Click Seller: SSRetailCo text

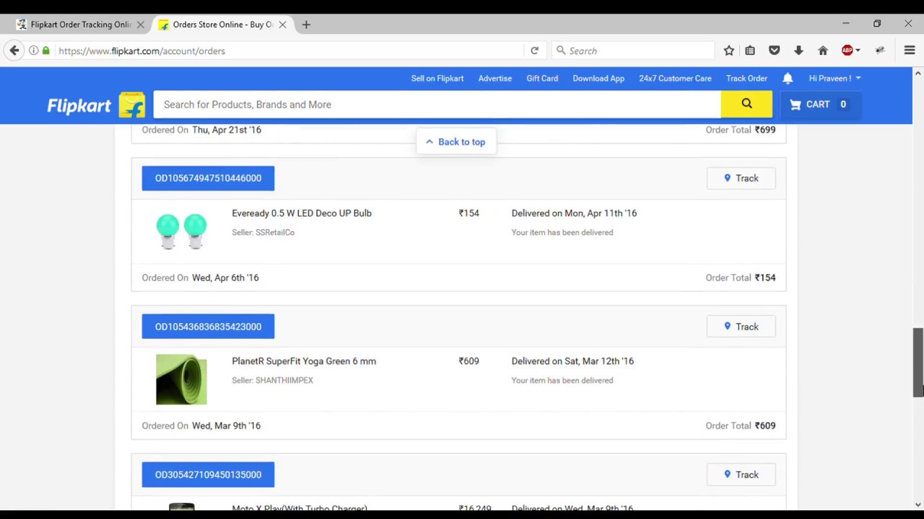(x=263, y=232)
